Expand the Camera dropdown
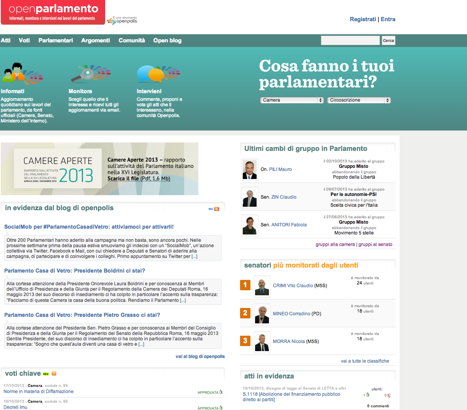Viewport: 467px width, 410px height. pos(292,100)
